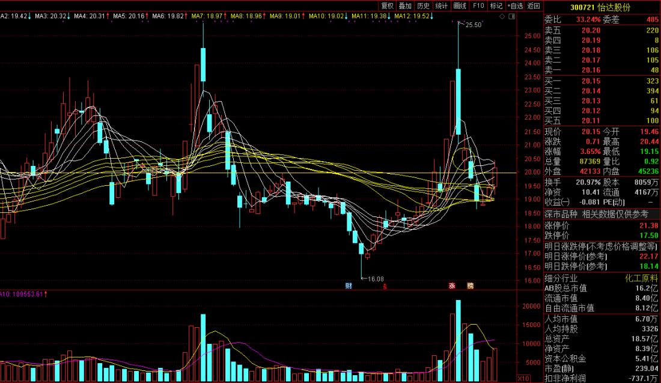This screenshot has width=661, height=383.
Task: Click the 市盈(静) 239.04 row
Action: click(602, 369)
